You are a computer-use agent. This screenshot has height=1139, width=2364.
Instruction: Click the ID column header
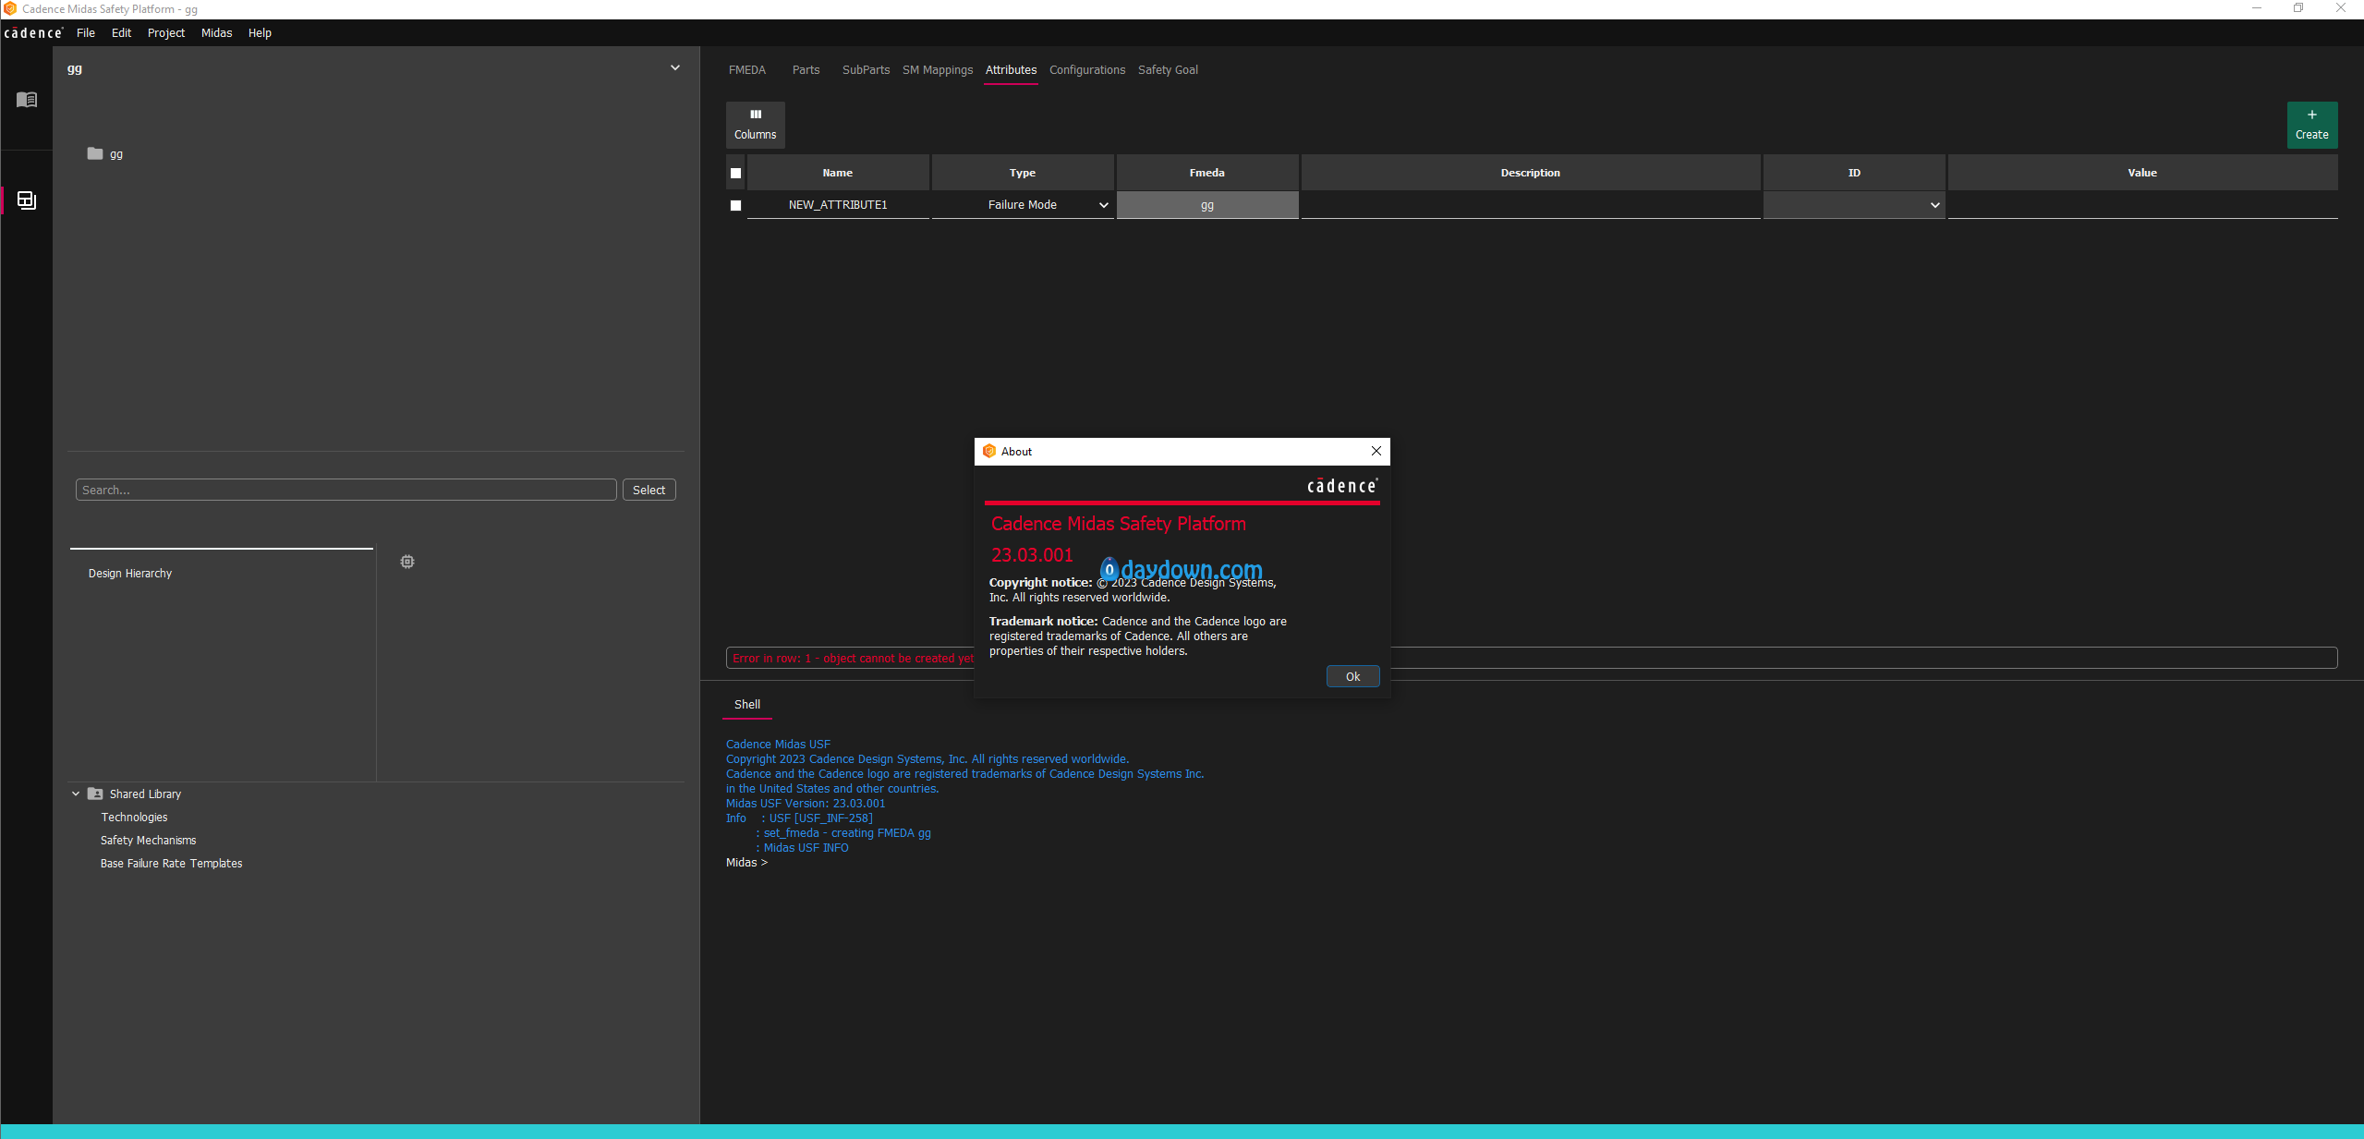(1853, 173)
